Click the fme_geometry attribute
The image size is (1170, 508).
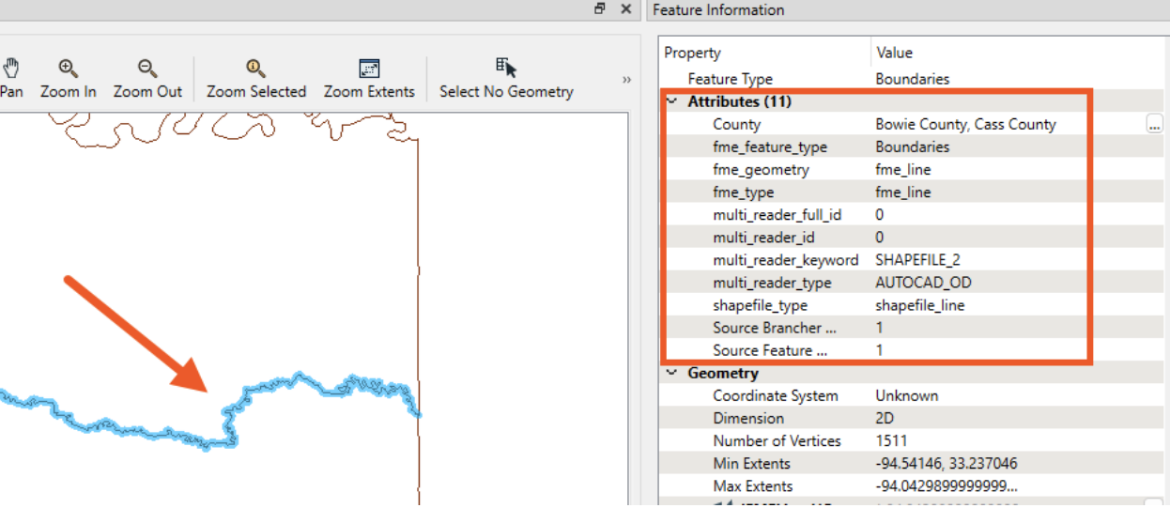[913, 169]
